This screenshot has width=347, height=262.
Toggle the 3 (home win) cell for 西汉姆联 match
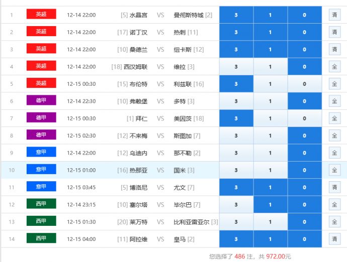coord(236,67)
